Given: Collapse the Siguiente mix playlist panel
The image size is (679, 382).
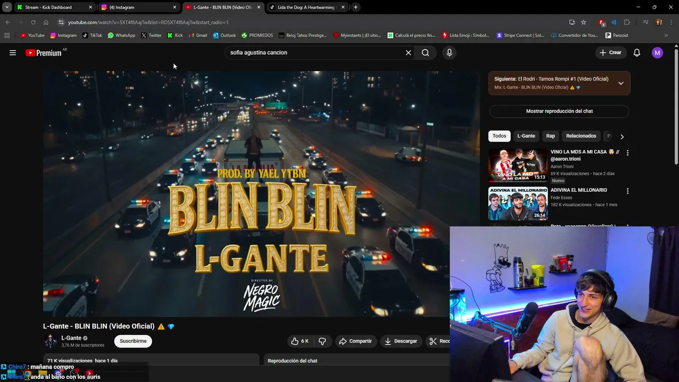Looking at the screenshot, I should 621,83.
